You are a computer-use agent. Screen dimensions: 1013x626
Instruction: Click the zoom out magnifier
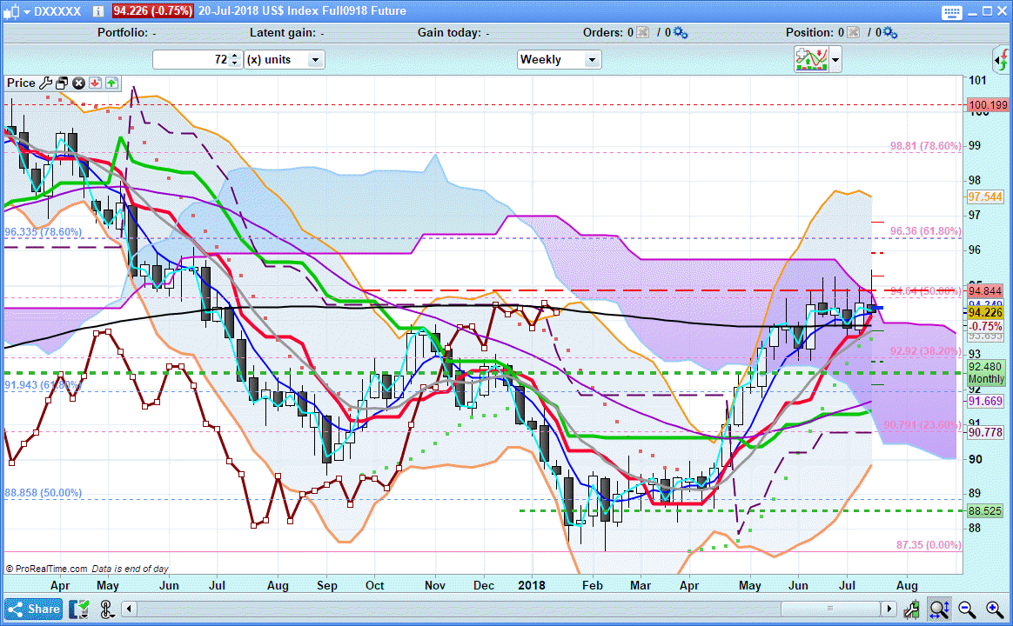(x=967, y=609)
